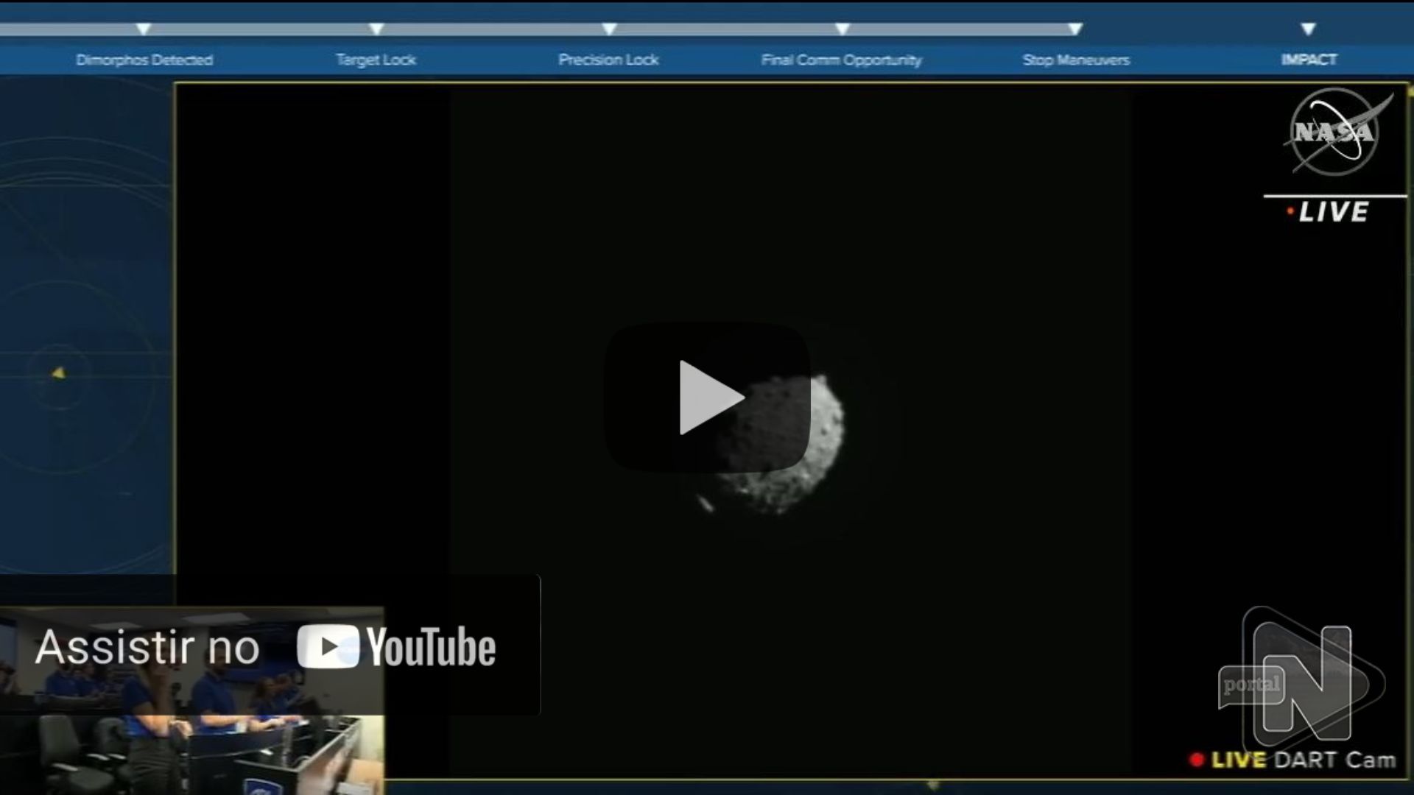Screen dimensions: 1414x795
Task: Click the YouTube logo in overlay
Action: pos(396,646)
